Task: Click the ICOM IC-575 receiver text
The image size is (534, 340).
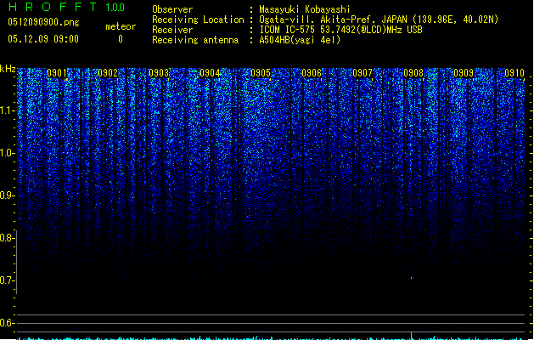Action: [341, 30]
